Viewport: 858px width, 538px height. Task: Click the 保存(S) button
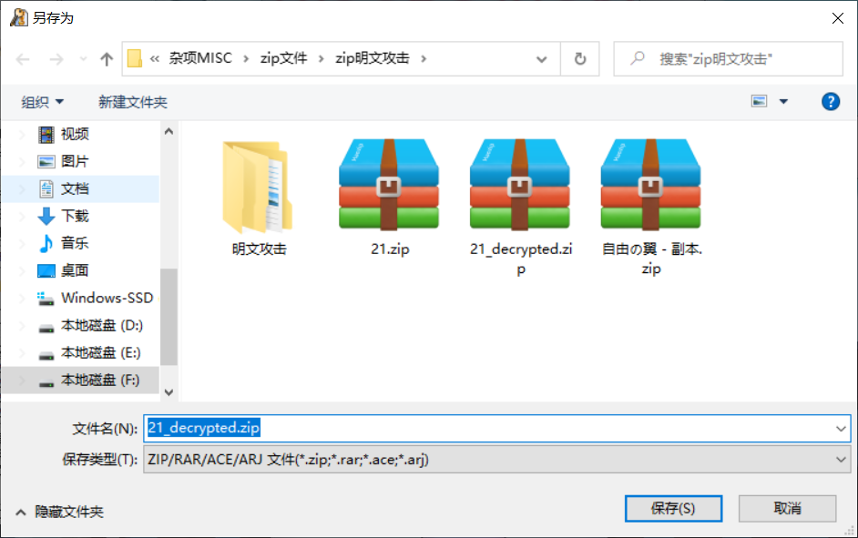(x=672, y=508)
